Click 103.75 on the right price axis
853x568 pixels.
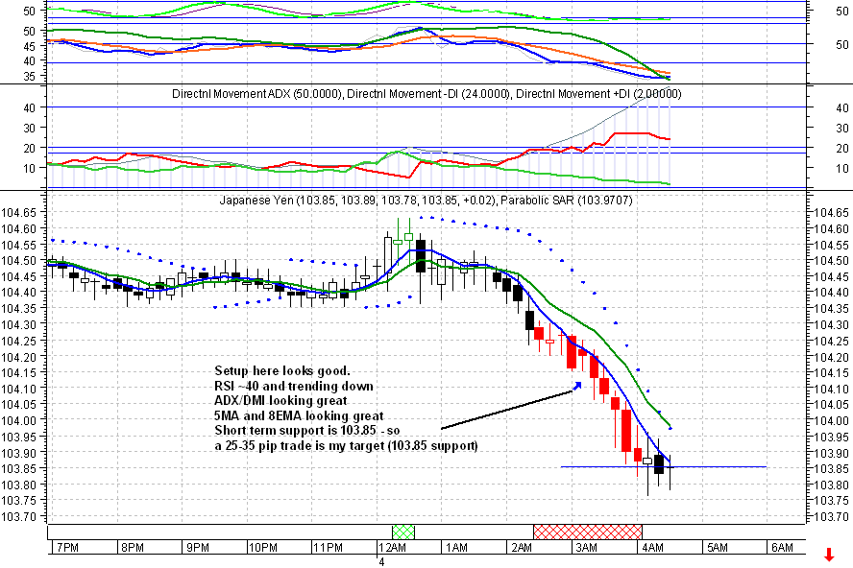coord(832,501)
